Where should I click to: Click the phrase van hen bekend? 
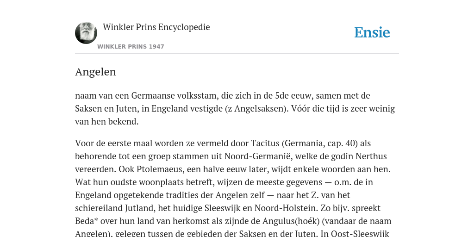pos(107,122)
